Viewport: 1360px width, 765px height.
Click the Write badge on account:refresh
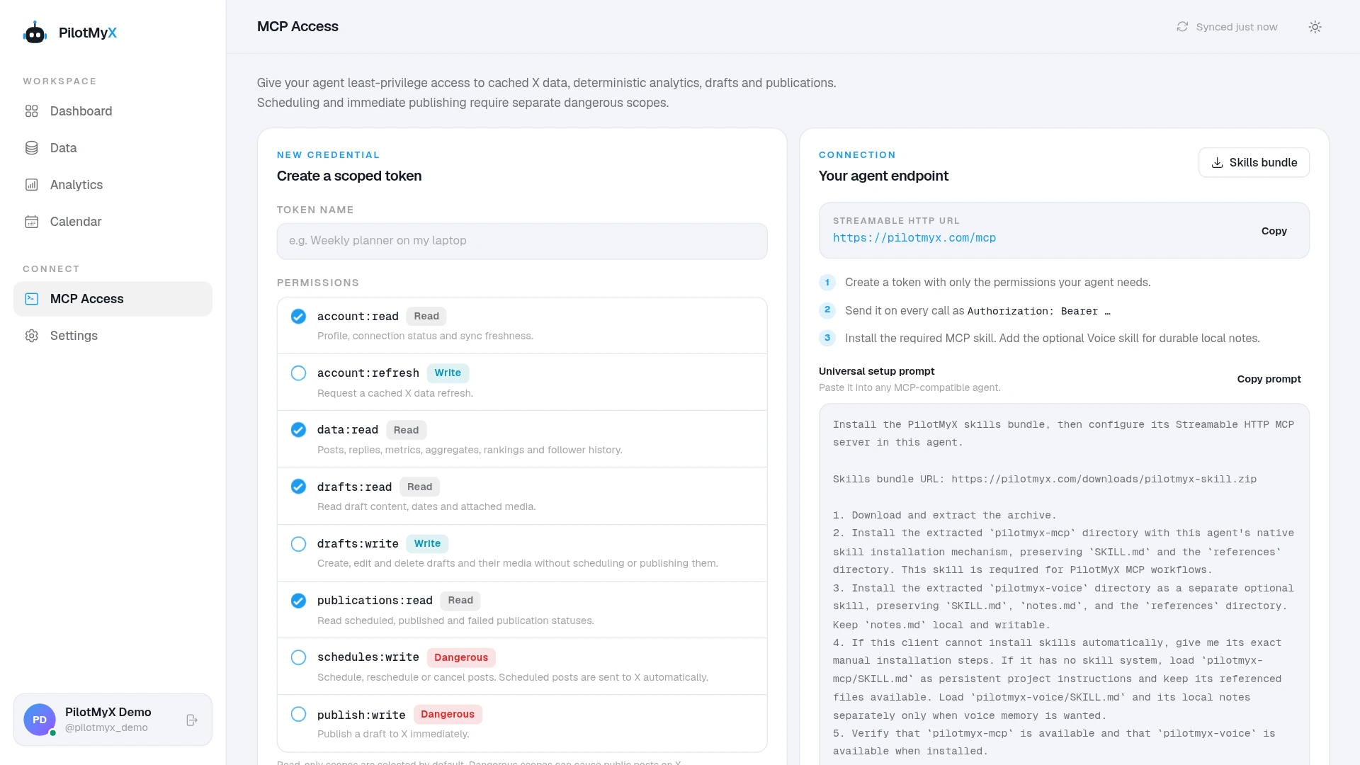448,373
